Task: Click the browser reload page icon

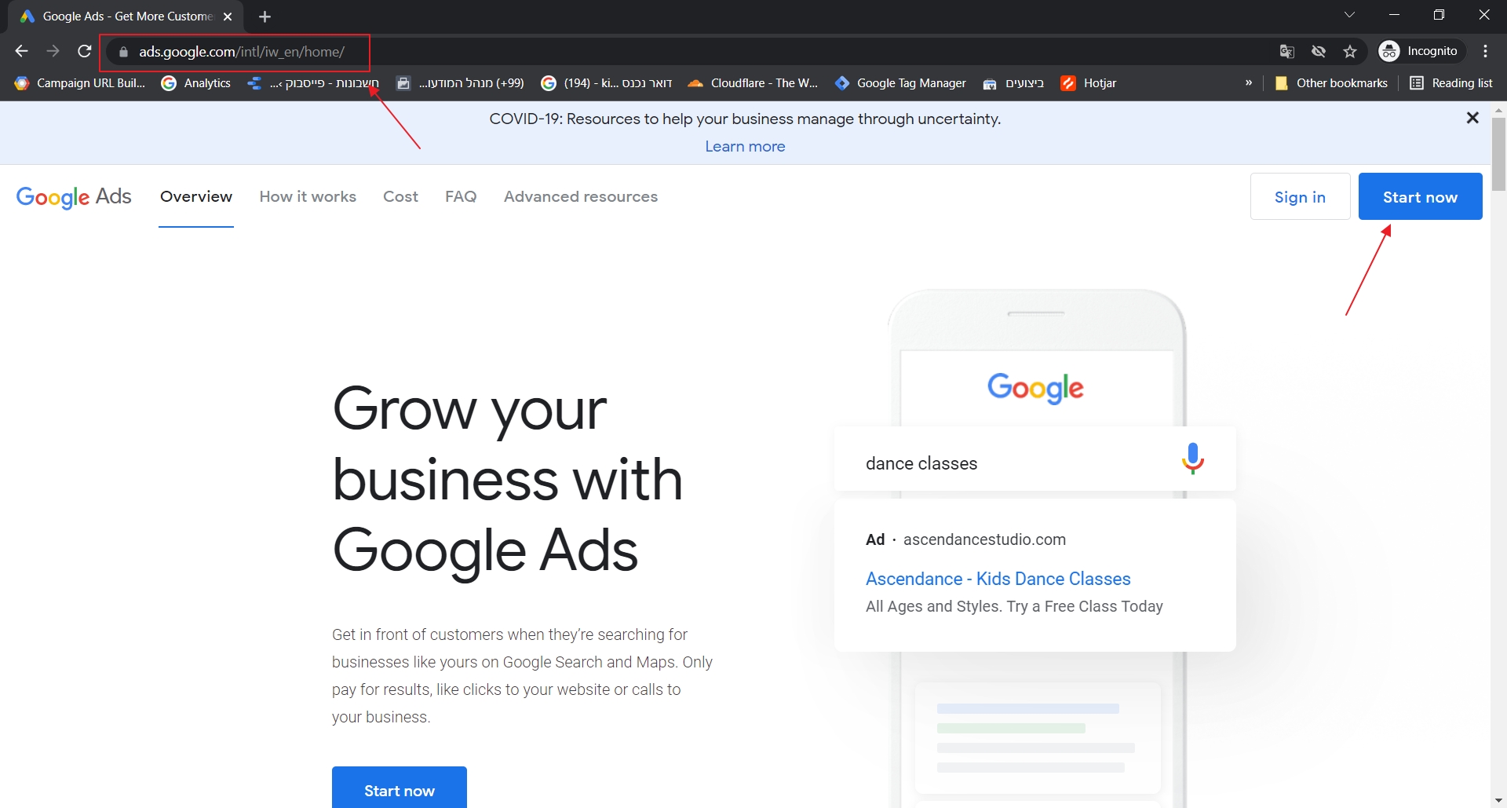Action: tap(85, 52)
